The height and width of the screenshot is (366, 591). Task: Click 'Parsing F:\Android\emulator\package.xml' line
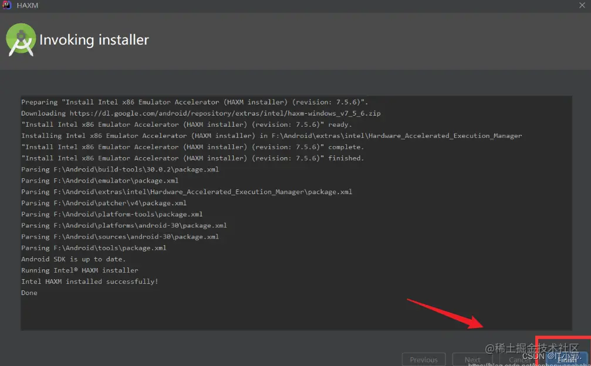[x=100, y=181]
